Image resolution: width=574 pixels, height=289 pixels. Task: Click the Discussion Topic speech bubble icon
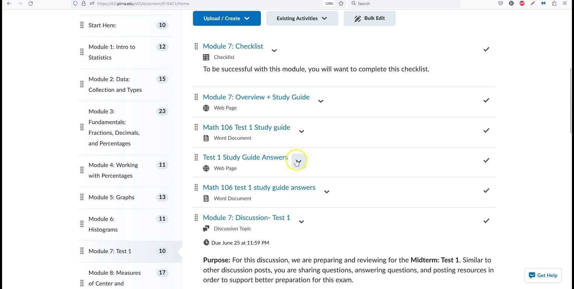pos(206,228)
